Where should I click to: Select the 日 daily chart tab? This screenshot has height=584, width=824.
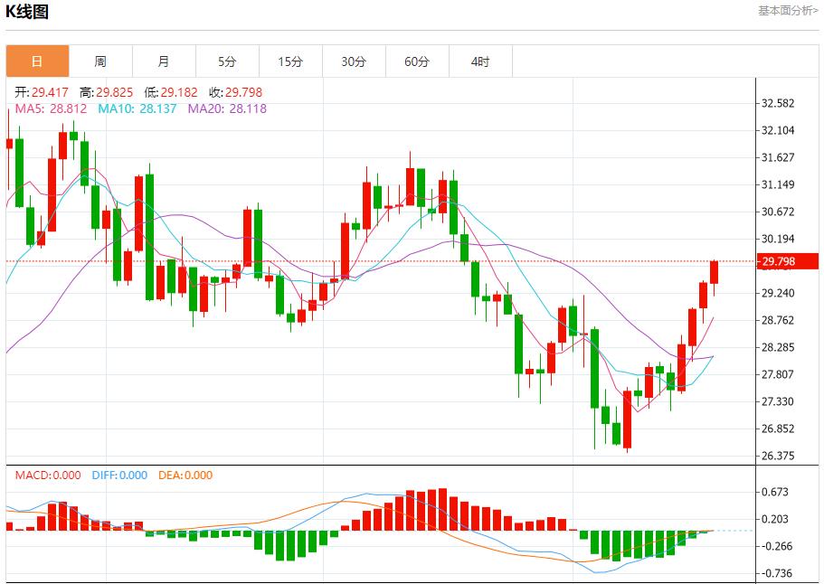[37, 61]
